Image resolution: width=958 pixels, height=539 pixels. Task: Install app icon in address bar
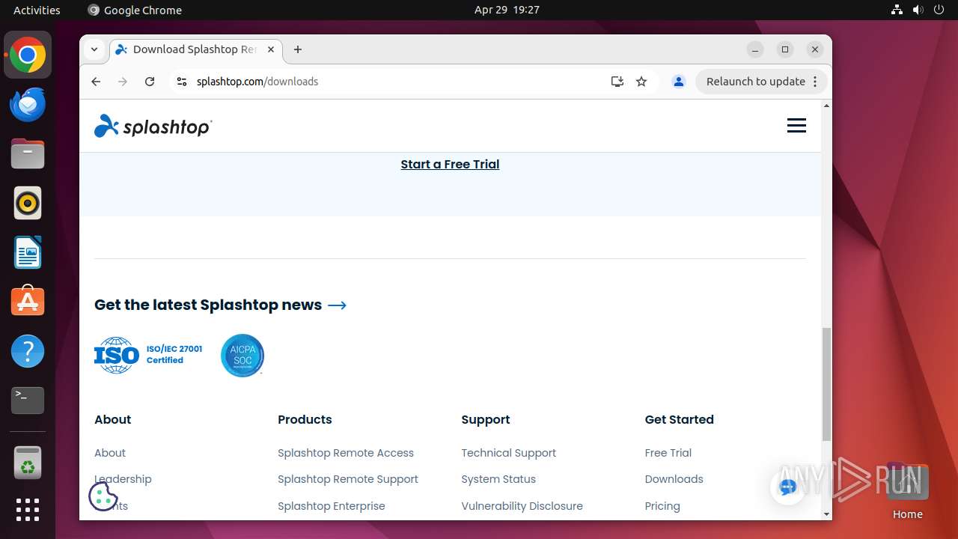pos(617,82)
